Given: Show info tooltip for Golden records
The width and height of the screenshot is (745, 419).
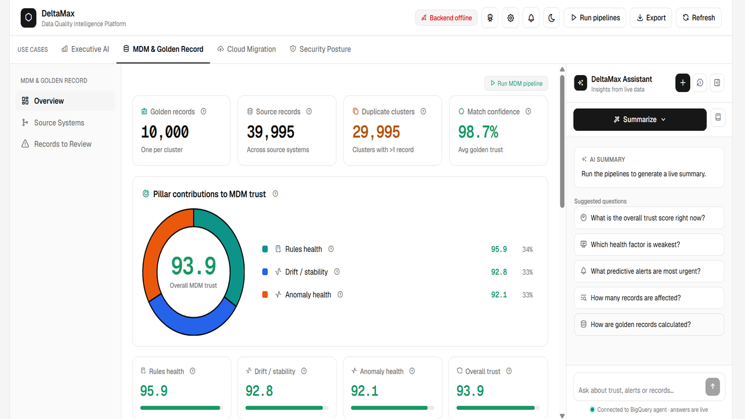Looking at the screenshot, I should 204,112.
